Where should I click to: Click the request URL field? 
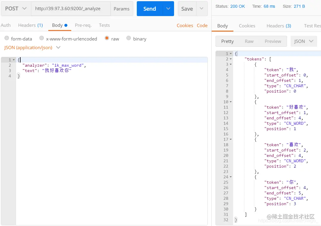(x=71, y=9)
